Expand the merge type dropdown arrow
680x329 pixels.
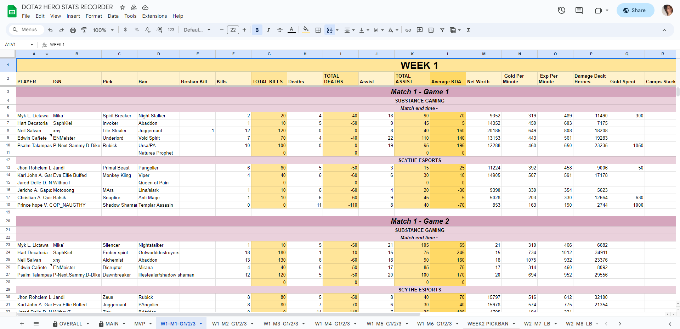337,30
